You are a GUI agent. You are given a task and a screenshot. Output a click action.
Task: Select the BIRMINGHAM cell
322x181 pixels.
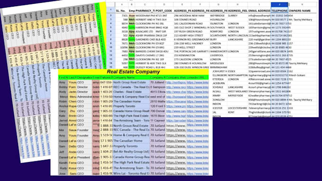point(218,67)
